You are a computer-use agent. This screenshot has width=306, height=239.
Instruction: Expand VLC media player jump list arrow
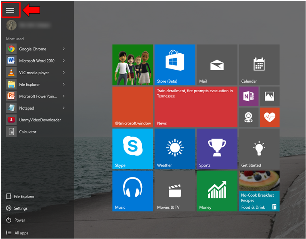64,73
